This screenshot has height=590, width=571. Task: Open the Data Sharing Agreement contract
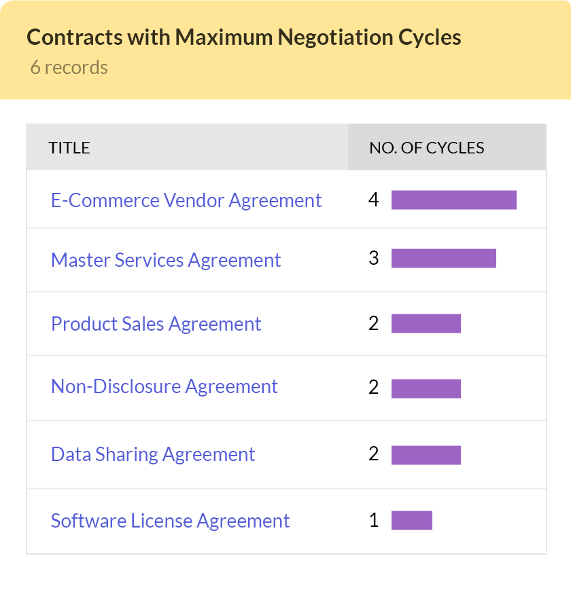point(153,454)
